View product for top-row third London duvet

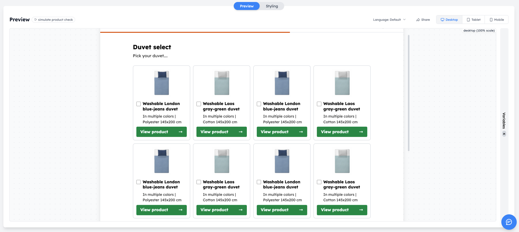[282, 132]
